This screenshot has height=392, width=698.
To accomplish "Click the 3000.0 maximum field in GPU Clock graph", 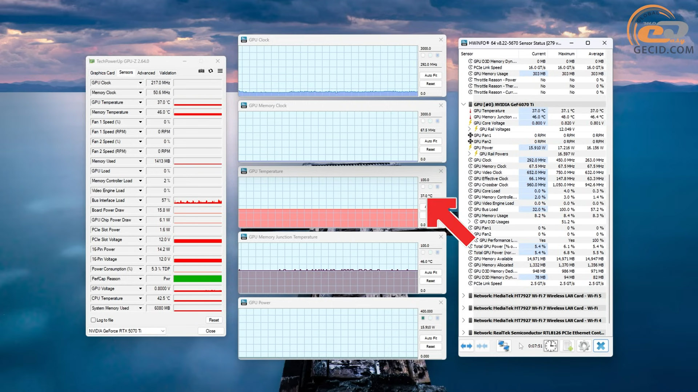I will [x=431, y=48].
